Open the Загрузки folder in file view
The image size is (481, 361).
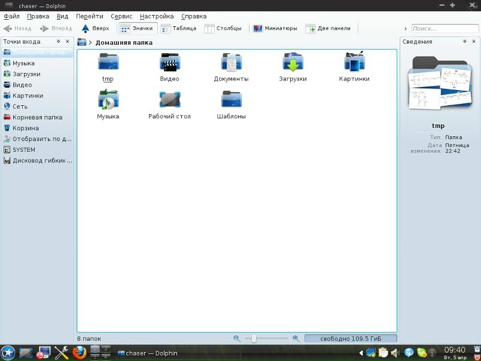(x=293, y=63)
